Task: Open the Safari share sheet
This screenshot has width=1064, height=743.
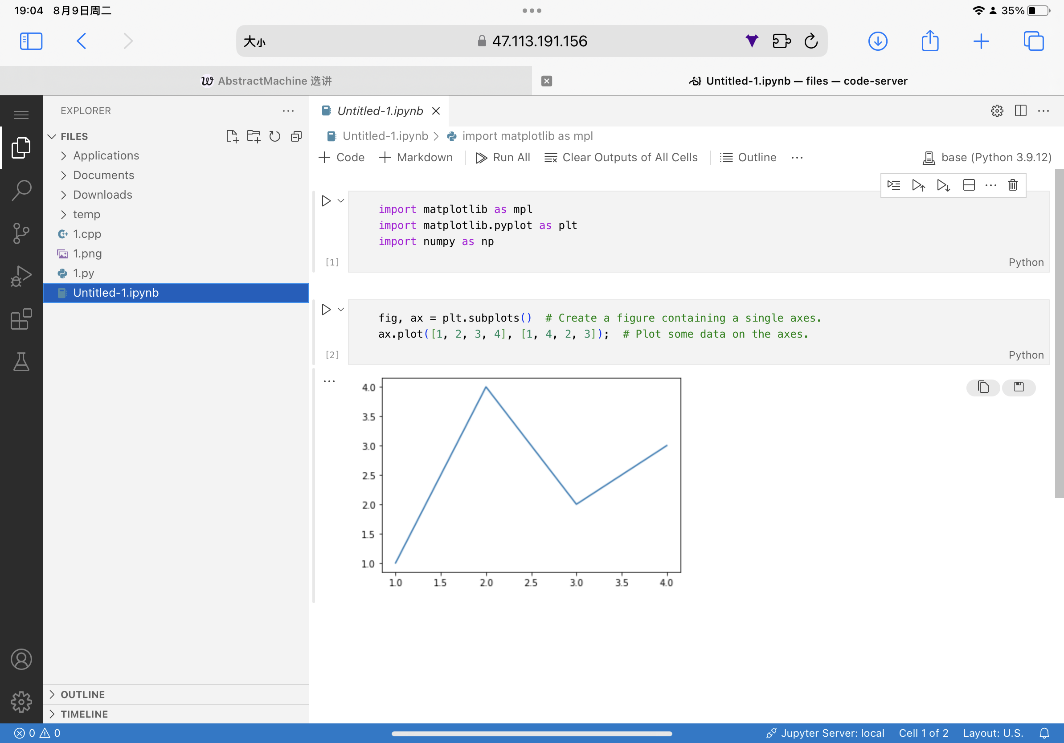Action: (x=930, y=40)
